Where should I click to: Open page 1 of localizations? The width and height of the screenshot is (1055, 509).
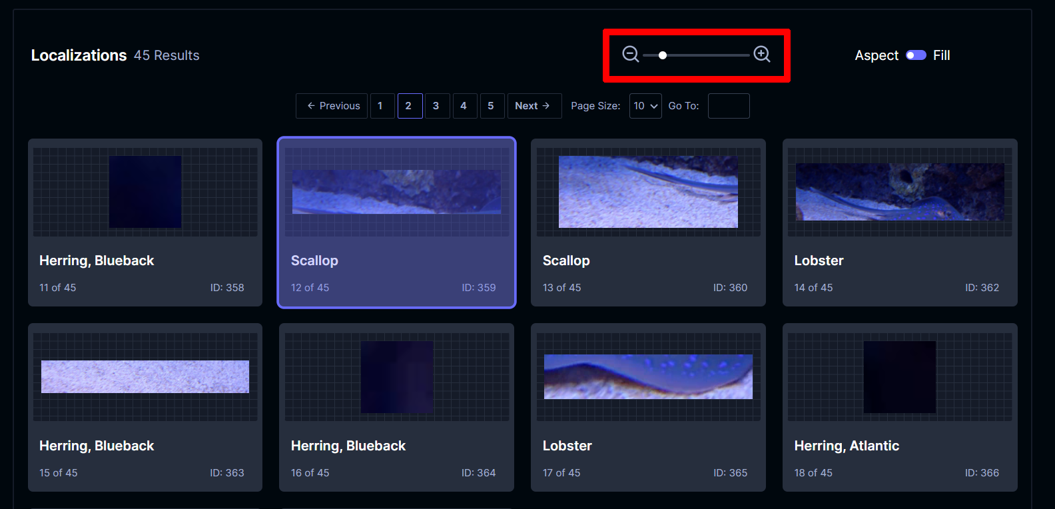click(382, 106)
